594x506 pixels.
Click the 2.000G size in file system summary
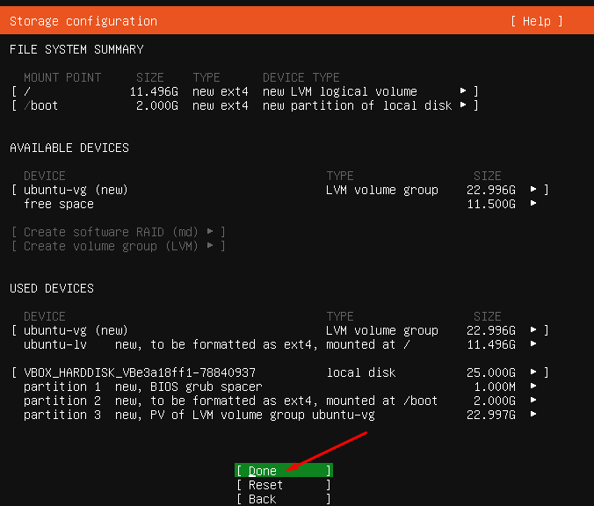[157, 105]
